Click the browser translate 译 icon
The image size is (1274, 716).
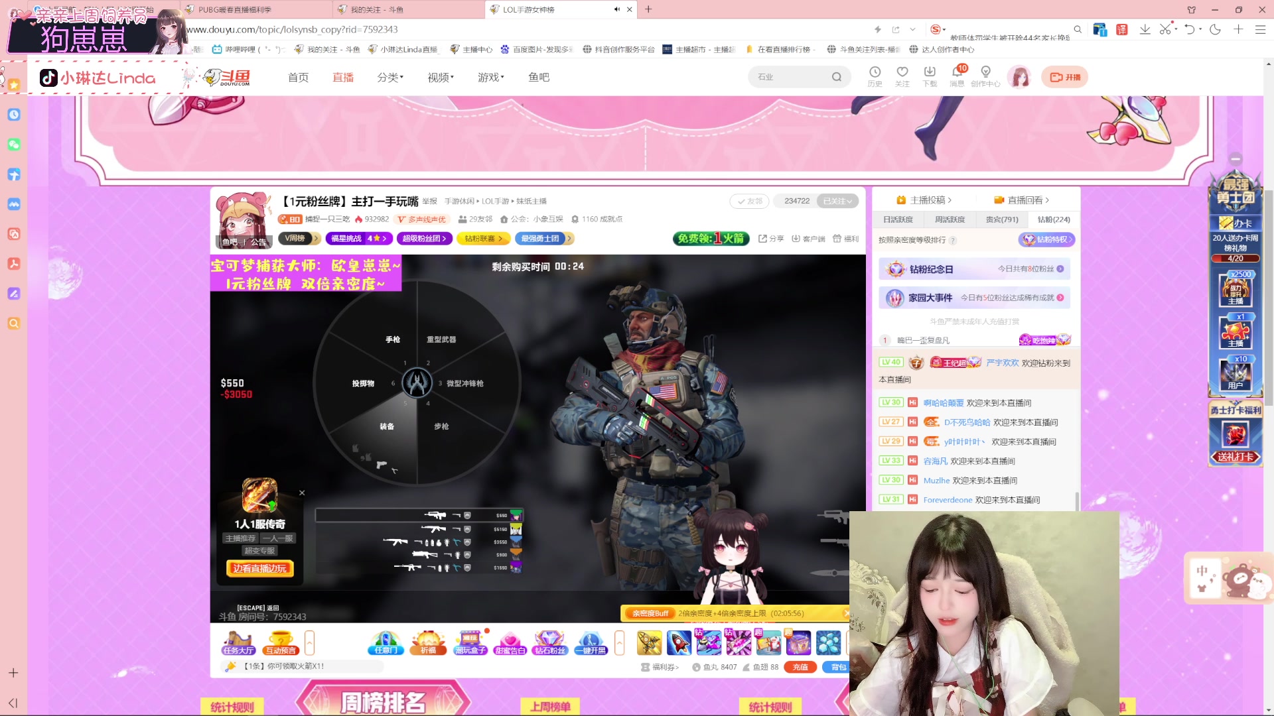pos(1122,29)
